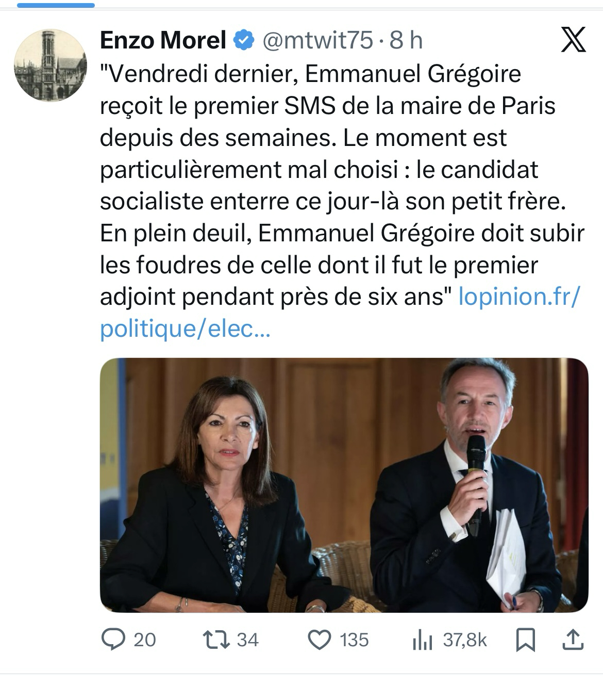Click the like count 135

(x=354, y=640)
